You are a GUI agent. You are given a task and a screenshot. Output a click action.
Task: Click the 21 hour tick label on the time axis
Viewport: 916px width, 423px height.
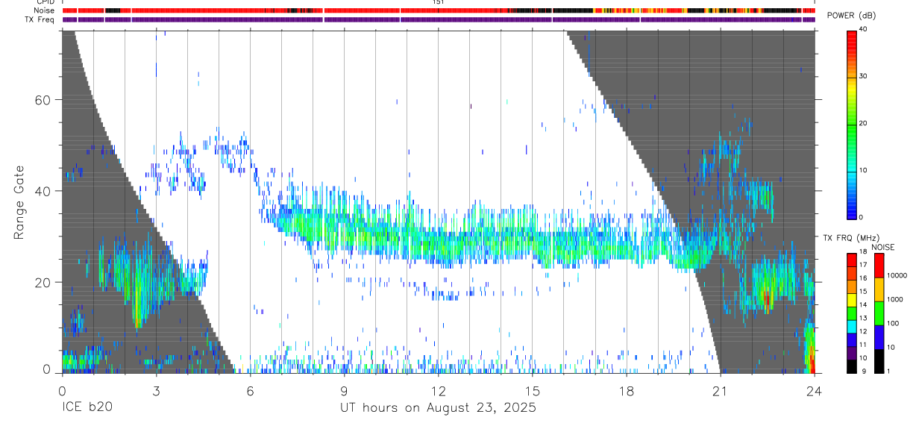click(721, 391)
